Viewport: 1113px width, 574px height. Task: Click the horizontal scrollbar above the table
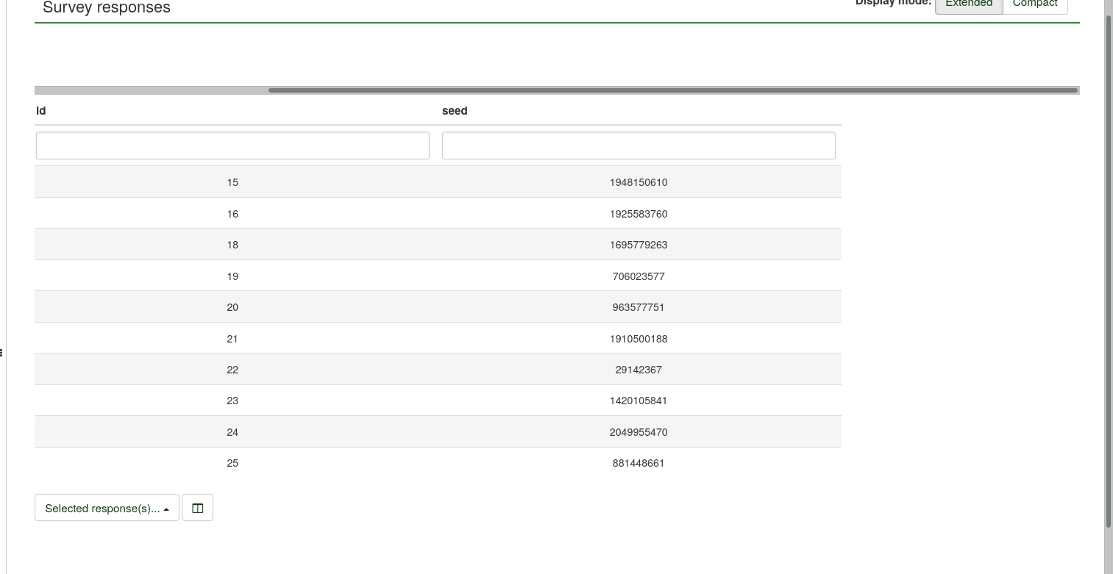pos(672,90)
